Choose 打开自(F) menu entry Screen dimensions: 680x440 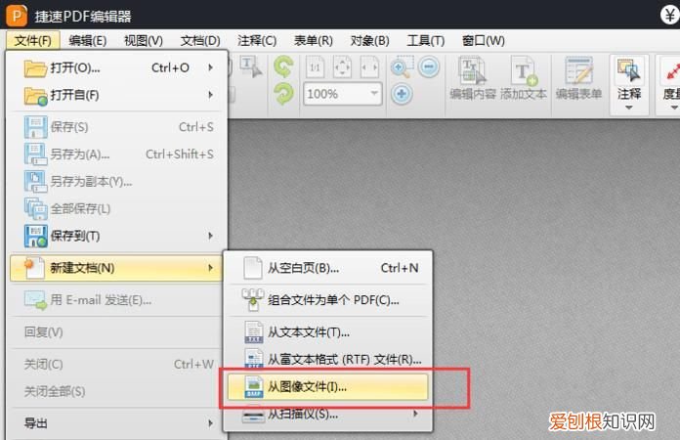(x=116, y=95)
